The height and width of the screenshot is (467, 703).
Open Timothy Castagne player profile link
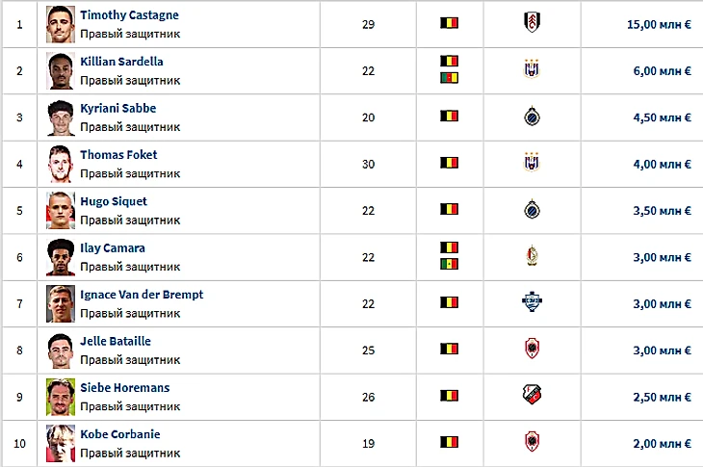click(x=129, y=15)
